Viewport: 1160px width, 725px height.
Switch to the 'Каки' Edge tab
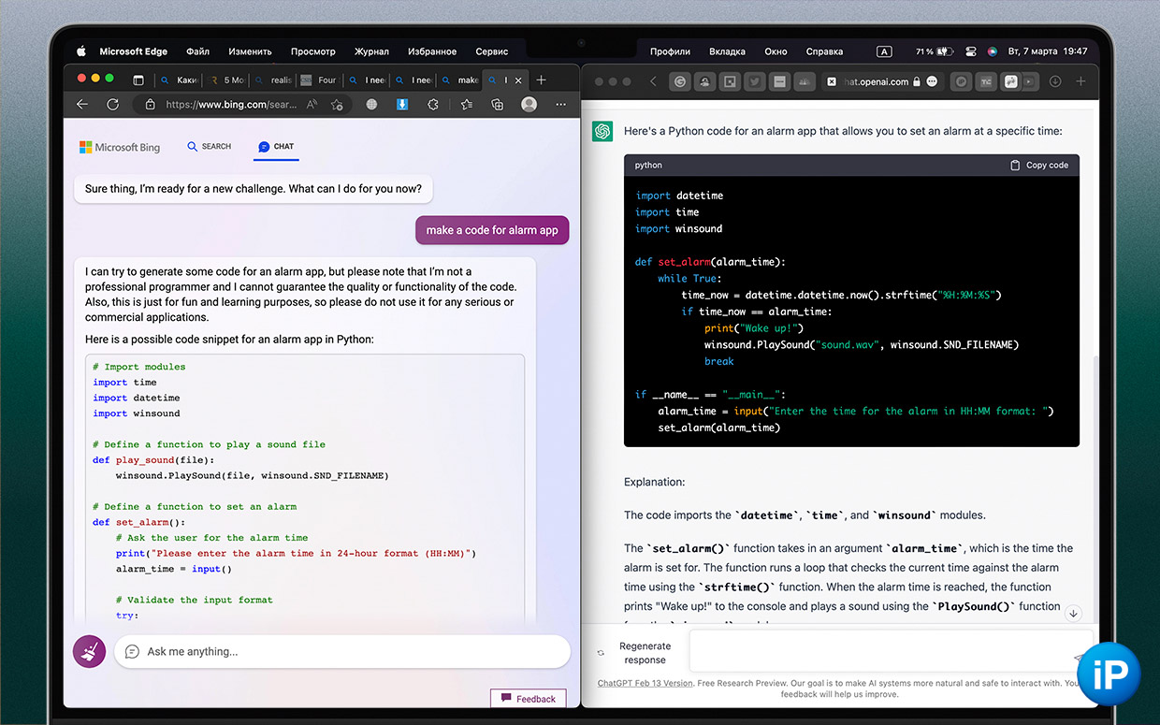(x=180, y=80)
